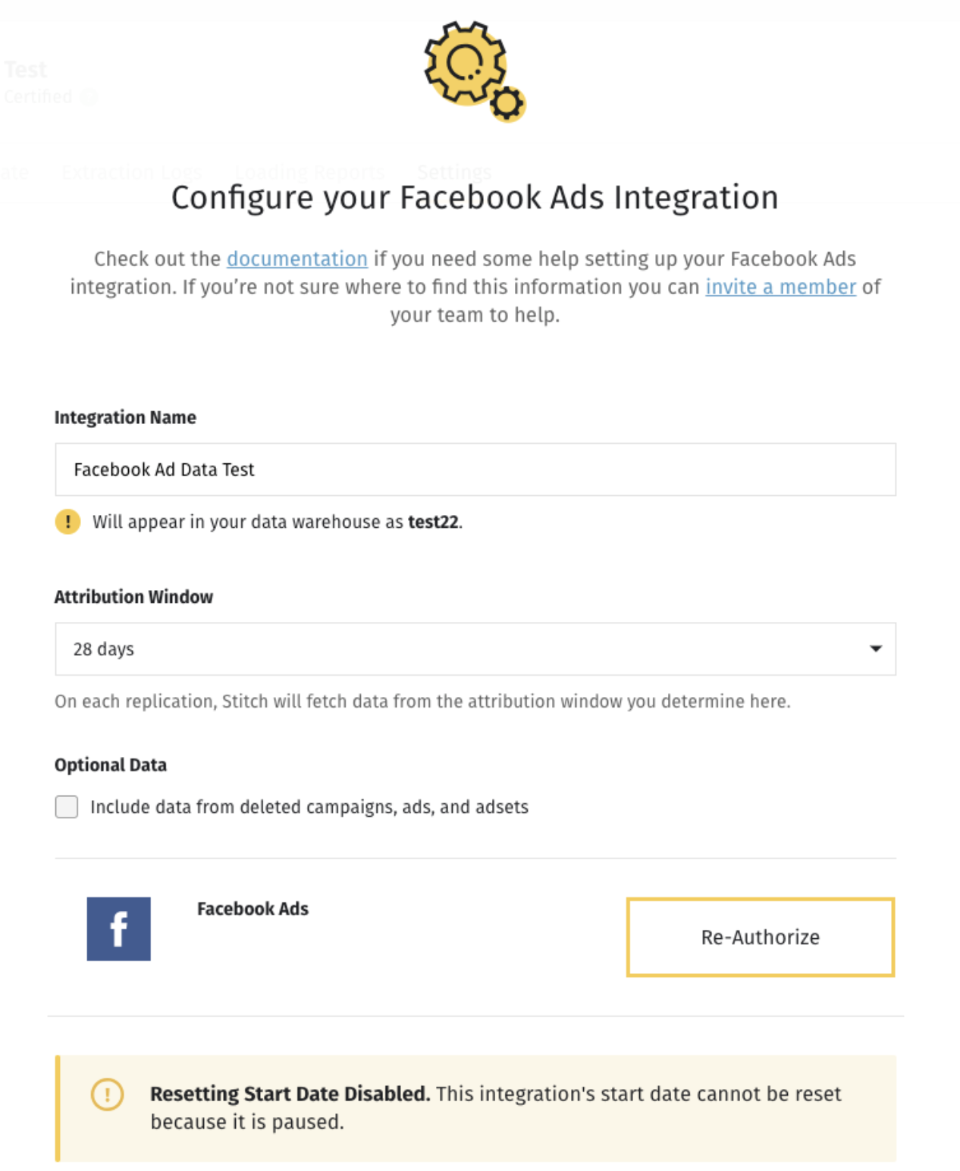Open the faded Settings tab behind the dialog
Viewport: 960px width, 1171px height.
pos(454,172)
